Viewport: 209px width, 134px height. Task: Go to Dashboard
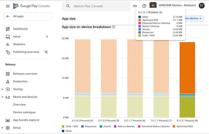tap(20, 29)
